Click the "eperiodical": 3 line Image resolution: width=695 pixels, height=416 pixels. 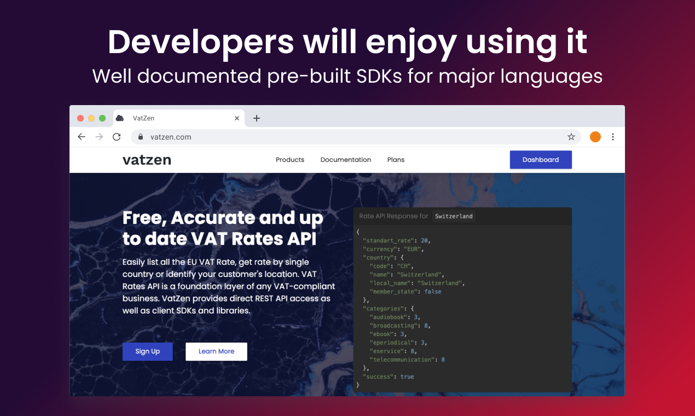[399, 343]
